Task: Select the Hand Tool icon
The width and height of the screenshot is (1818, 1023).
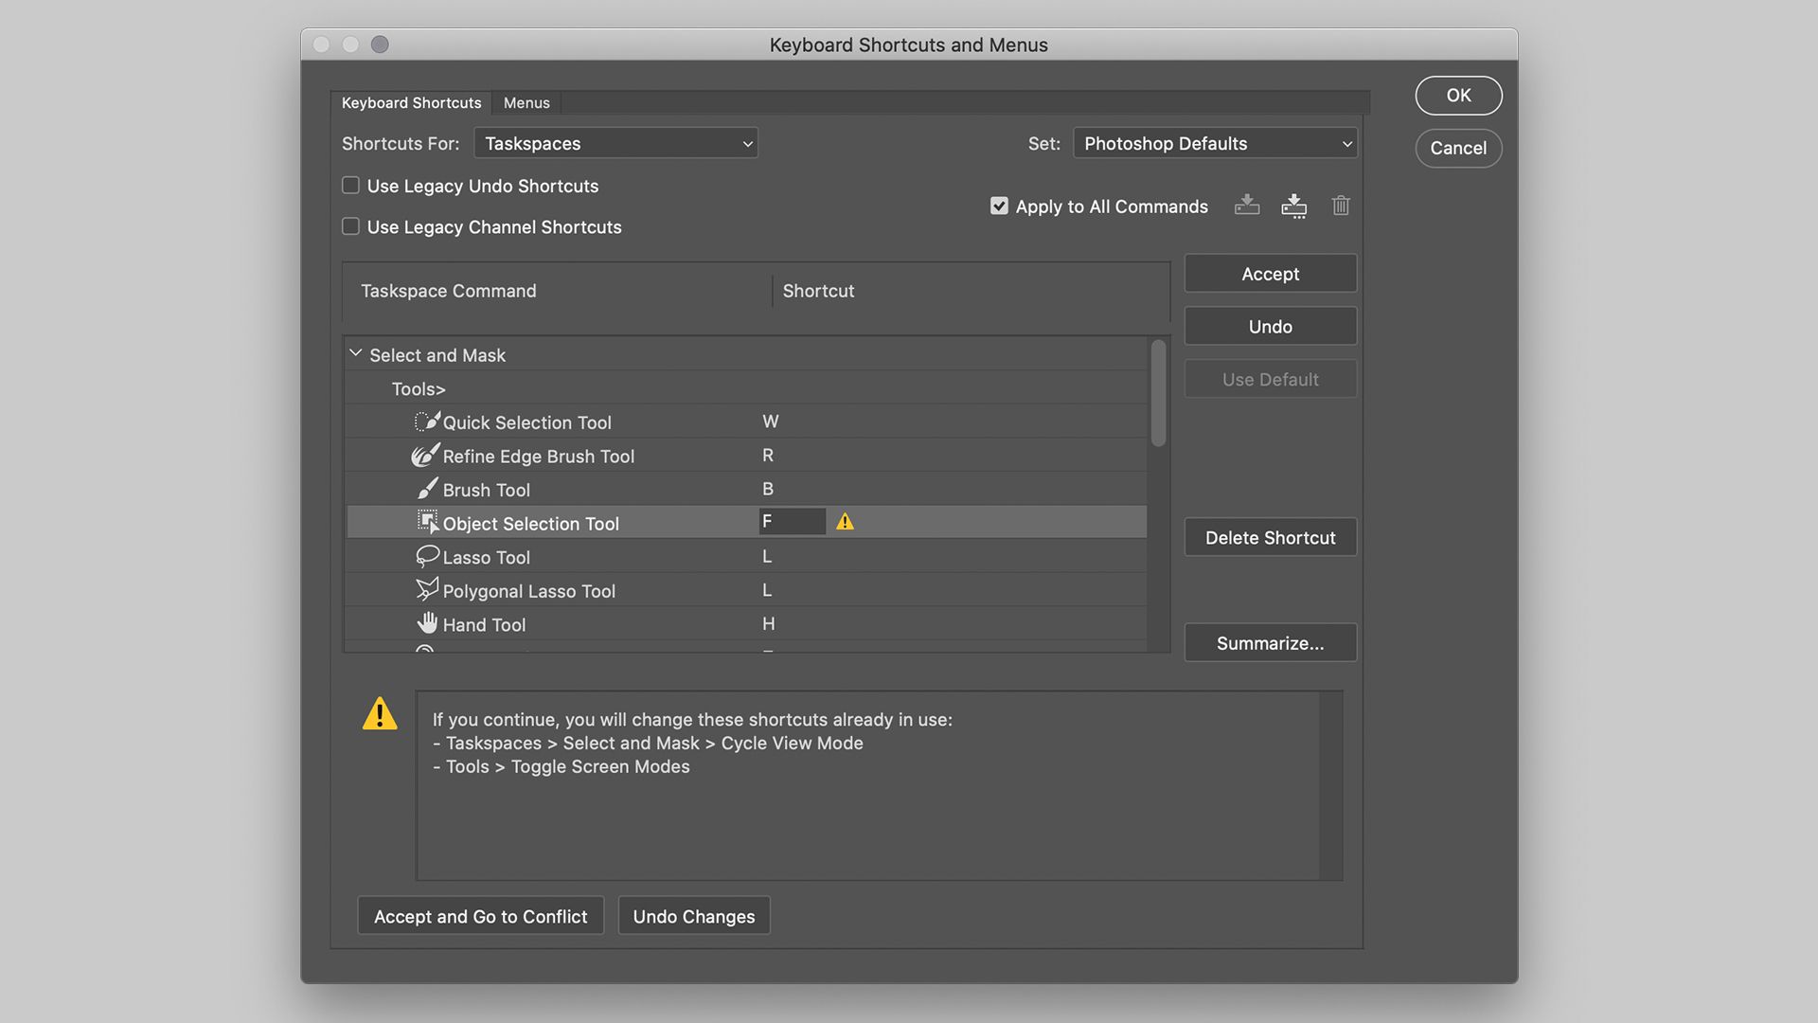Action: click(x=427, y=623)
